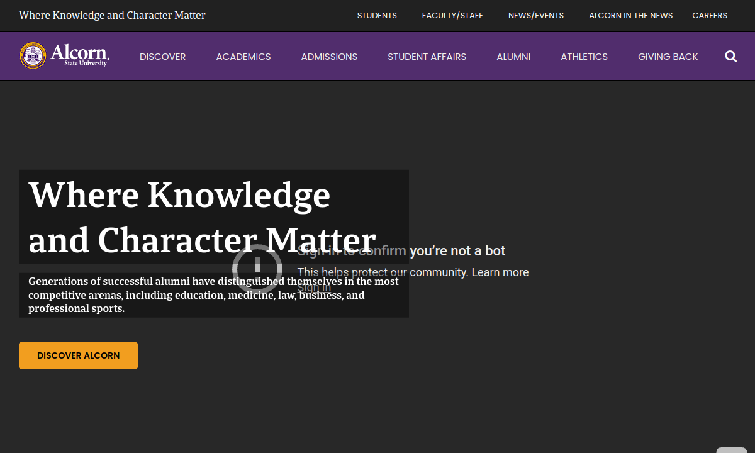The image size is (755, 453).
Task: Follow the Learn more link
Action: pos(500,272)
